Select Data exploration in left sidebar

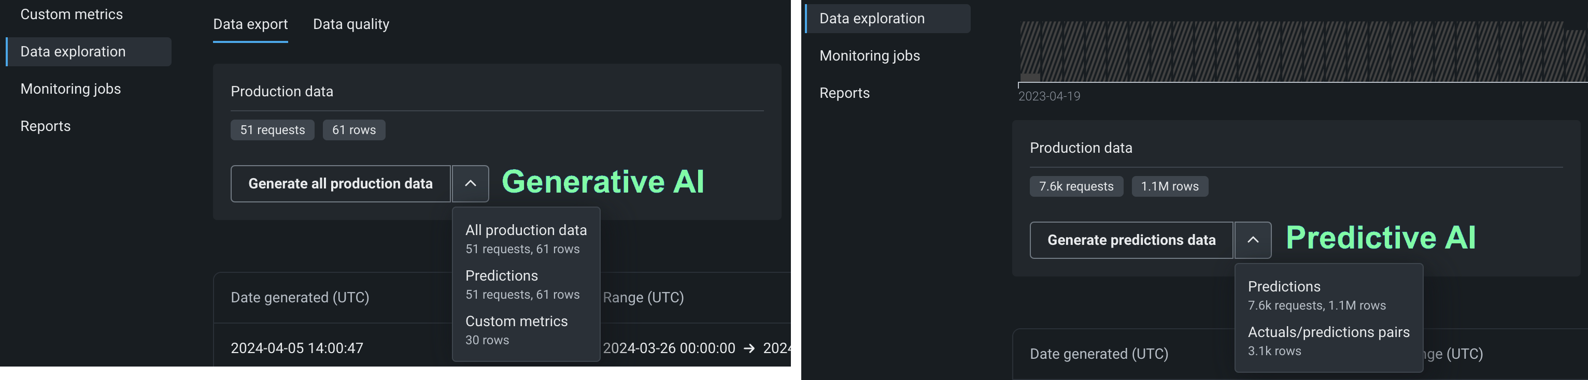(73, 52)
